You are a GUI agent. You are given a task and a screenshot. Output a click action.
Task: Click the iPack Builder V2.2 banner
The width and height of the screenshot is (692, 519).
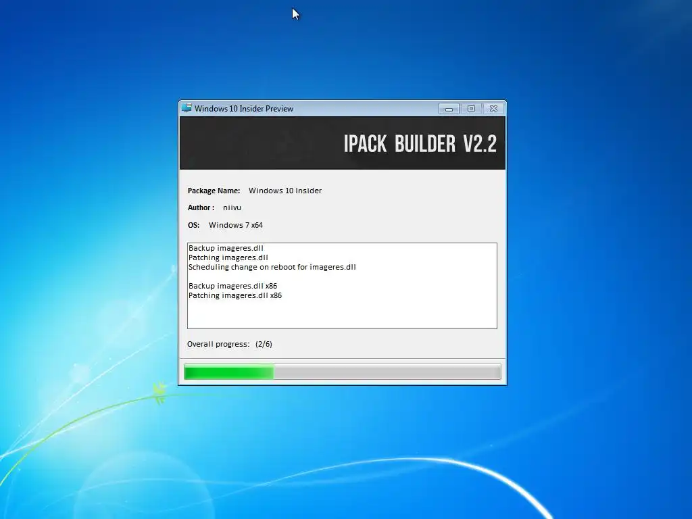click(x=343, y=143)
